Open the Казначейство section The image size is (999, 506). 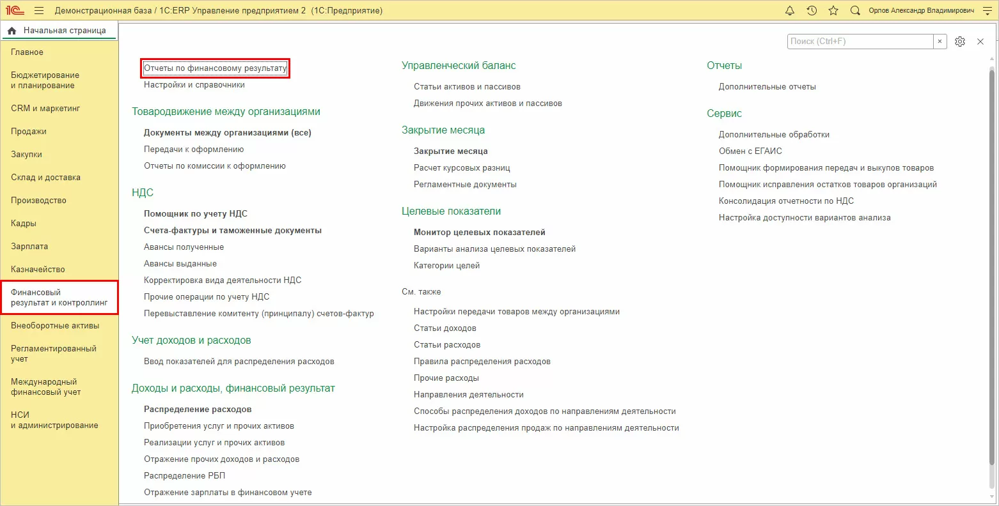click(38, 270)
